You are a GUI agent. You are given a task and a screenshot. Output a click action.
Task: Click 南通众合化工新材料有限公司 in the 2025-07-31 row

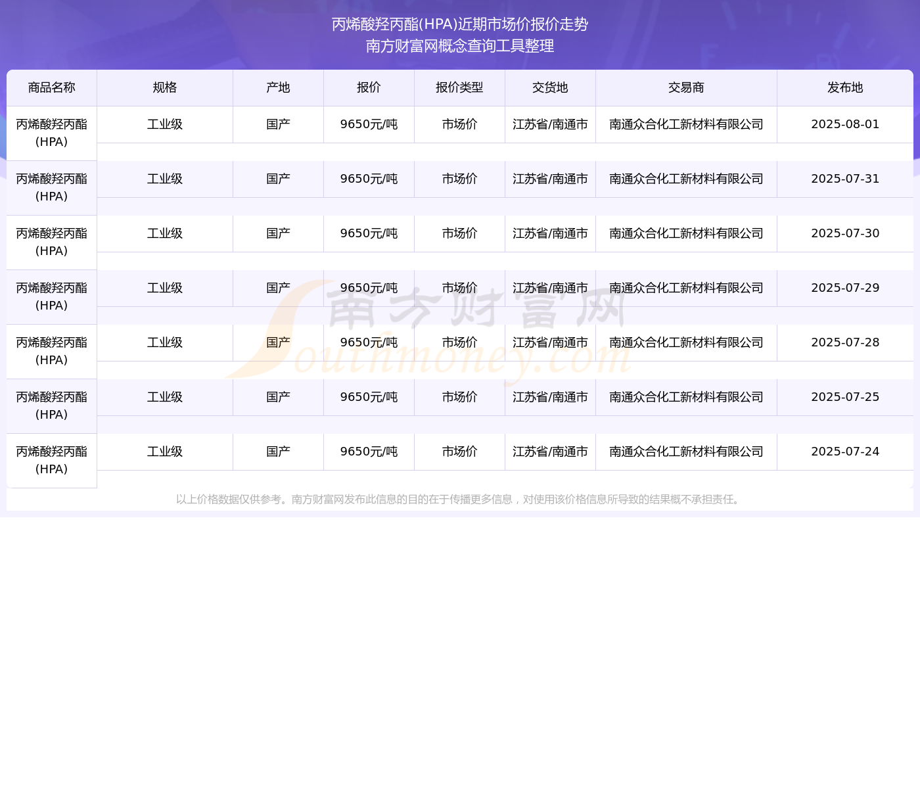tap(687, 179)
